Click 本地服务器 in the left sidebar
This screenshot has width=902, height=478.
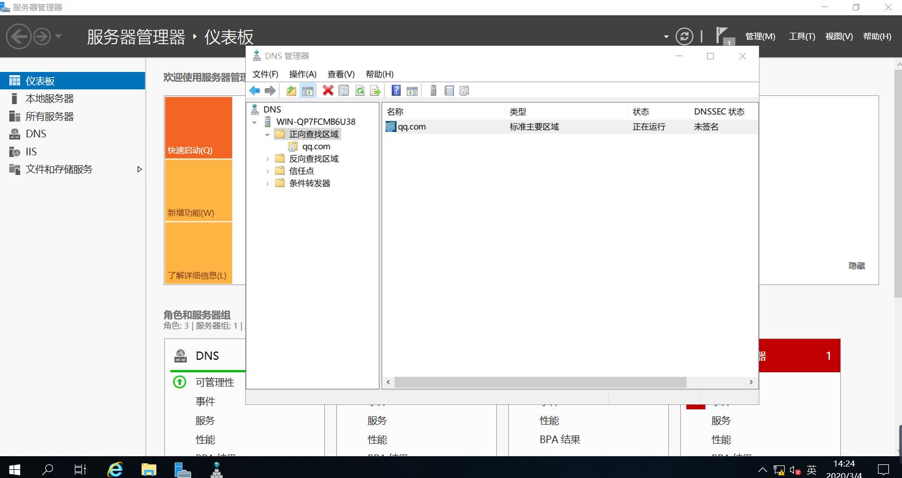pos(50,99)
